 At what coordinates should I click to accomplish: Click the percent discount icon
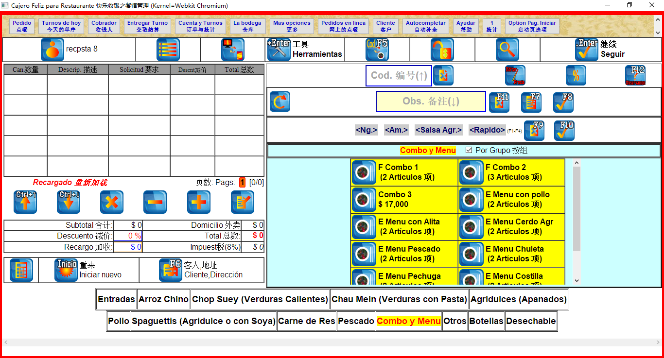[x=576, y=75]
